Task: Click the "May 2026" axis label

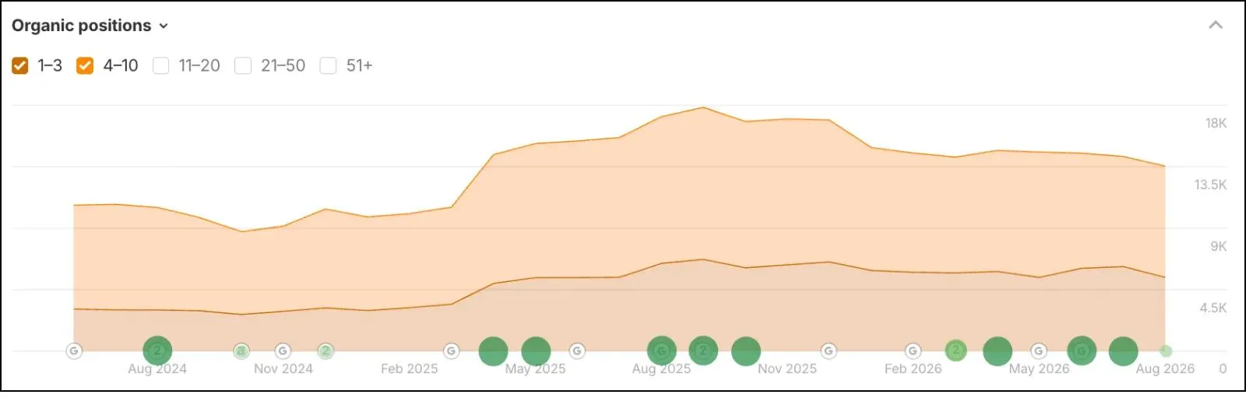Action: coord(1039,369)
